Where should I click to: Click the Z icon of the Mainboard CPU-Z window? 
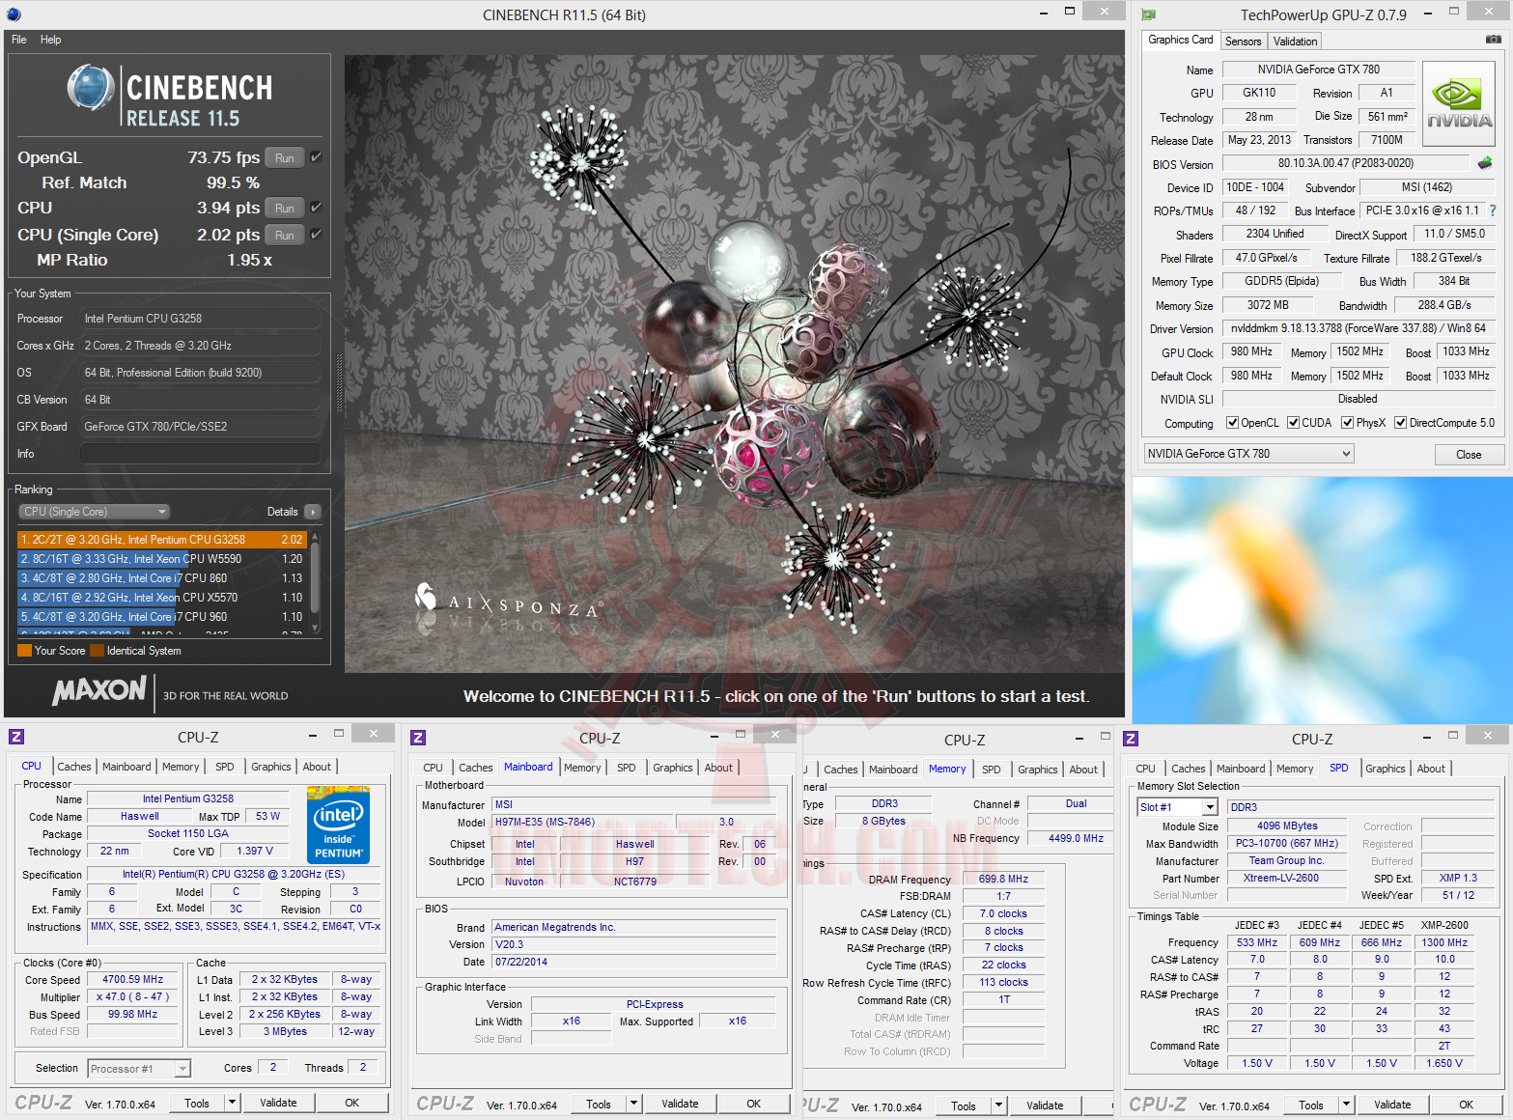418,738
